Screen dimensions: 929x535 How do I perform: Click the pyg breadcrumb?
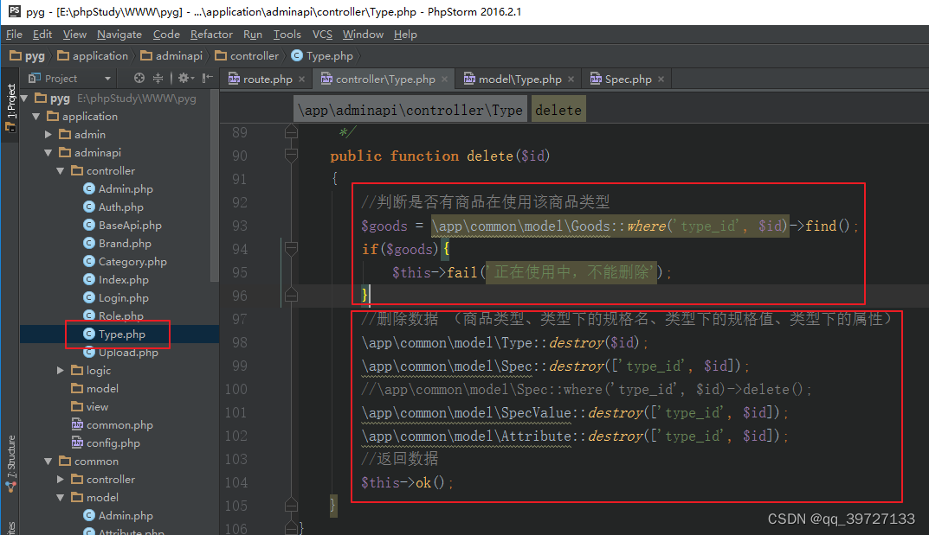[x=27, y=55]
